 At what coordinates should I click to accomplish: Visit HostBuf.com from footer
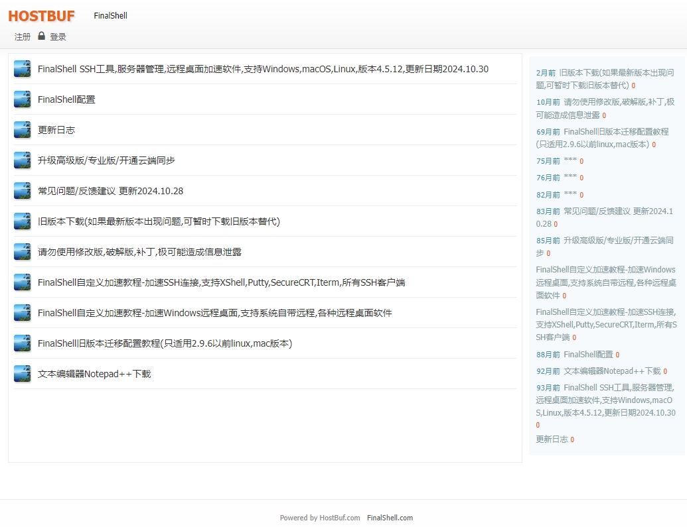click(x=340, y=518)
